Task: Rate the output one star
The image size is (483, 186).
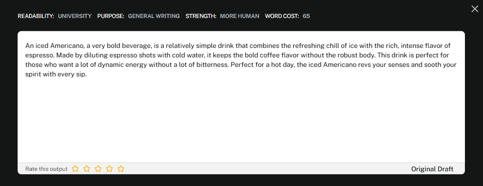Action: 75,168
